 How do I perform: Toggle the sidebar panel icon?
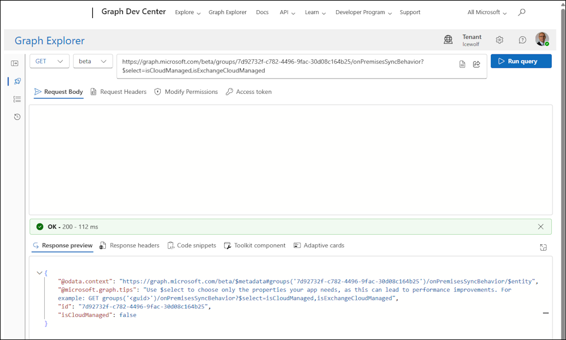(x=15, y=63)
